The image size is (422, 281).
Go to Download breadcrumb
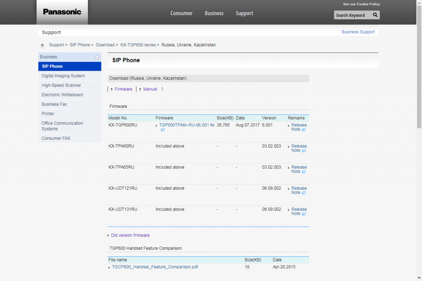pos(105,45)
